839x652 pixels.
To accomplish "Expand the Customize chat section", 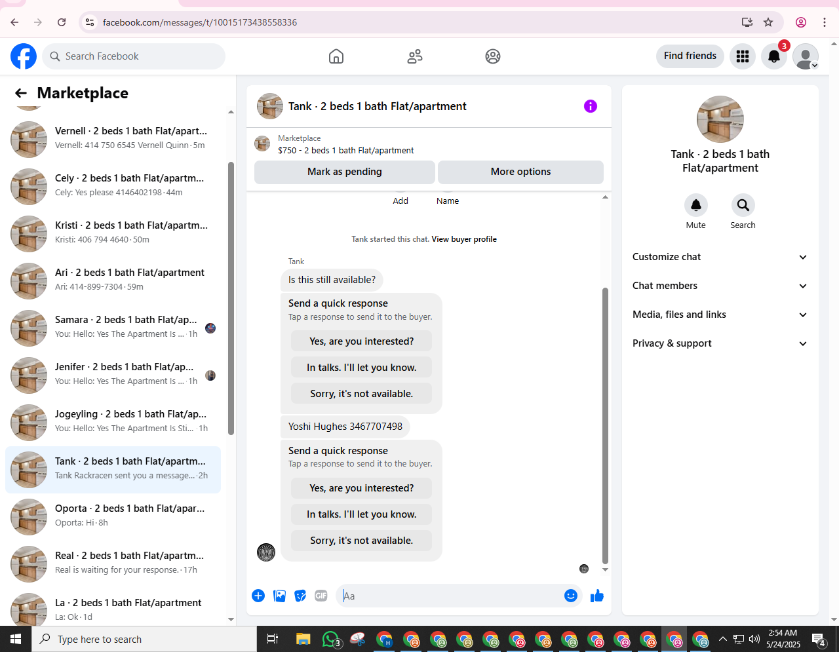I will tap(720, 257).
